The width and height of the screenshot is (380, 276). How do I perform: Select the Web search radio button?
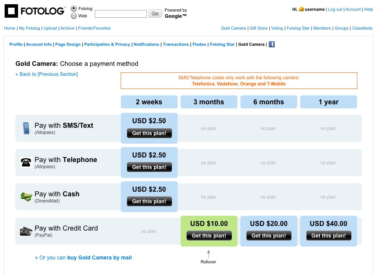[x=74, y=16]
